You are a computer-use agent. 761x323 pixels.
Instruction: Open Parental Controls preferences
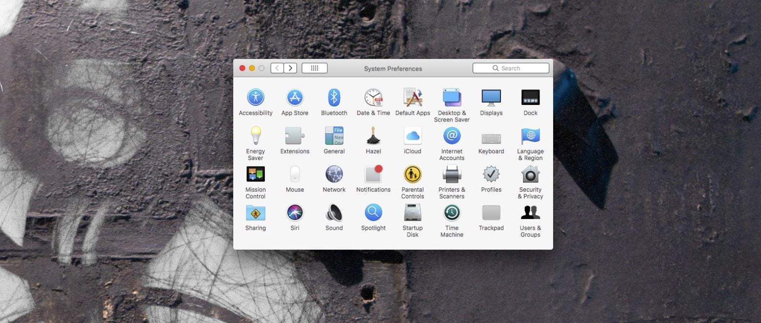(412, 174)
